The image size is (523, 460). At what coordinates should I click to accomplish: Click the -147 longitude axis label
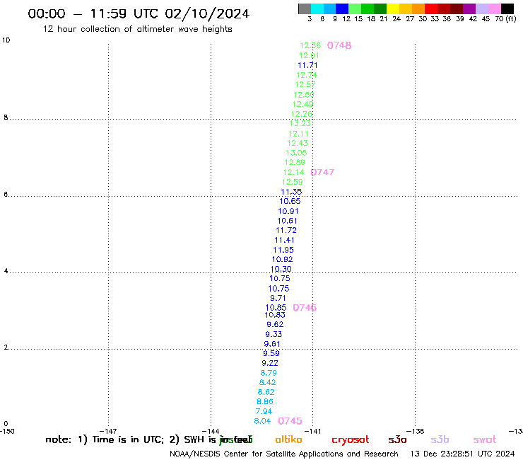pyautogui.click(x=108, y=432)
